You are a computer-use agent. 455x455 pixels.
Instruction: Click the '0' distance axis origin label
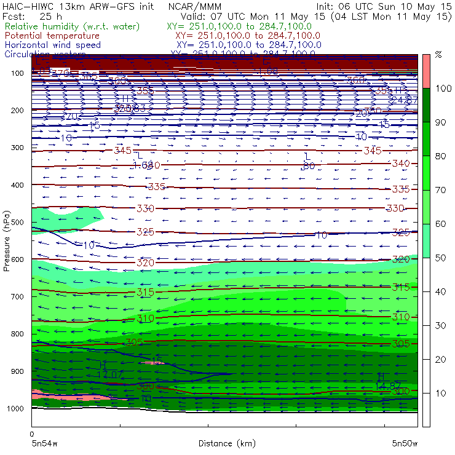31,434
